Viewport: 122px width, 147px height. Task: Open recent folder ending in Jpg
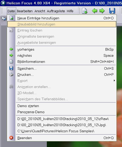(x=62, y=125)
